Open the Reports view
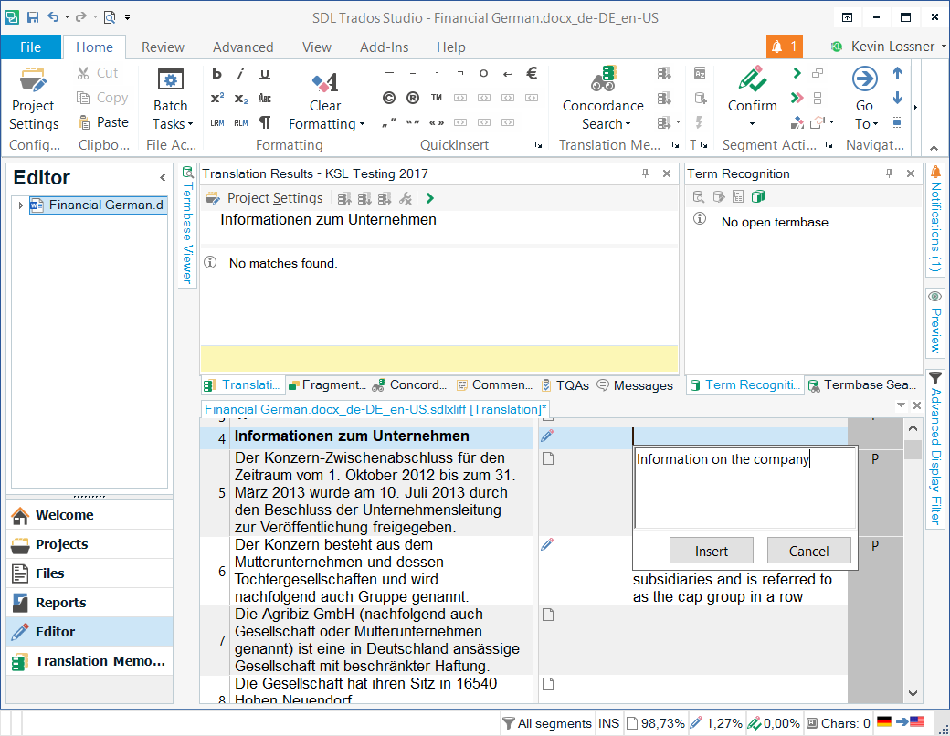The image size is (950, 736). tap(90, 602)
